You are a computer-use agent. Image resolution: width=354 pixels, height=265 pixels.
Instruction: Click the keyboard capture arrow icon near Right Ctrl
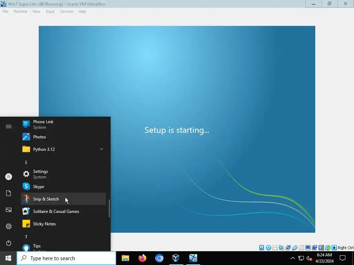click(x=334, y=248)
